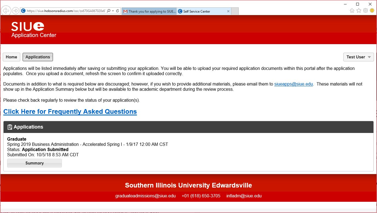Expand the address bar autocomplete dropdown arrow
Viewport: 377px width, 213px height.
[x=113, y=11]
